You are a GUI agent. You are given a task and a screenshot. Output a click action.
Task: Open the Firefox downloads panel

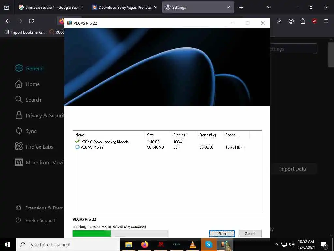279,21
